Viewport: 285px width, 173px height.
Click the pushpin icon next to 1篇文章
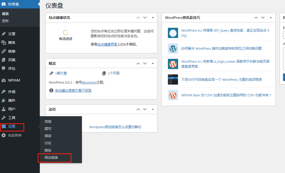pos(51,73)
